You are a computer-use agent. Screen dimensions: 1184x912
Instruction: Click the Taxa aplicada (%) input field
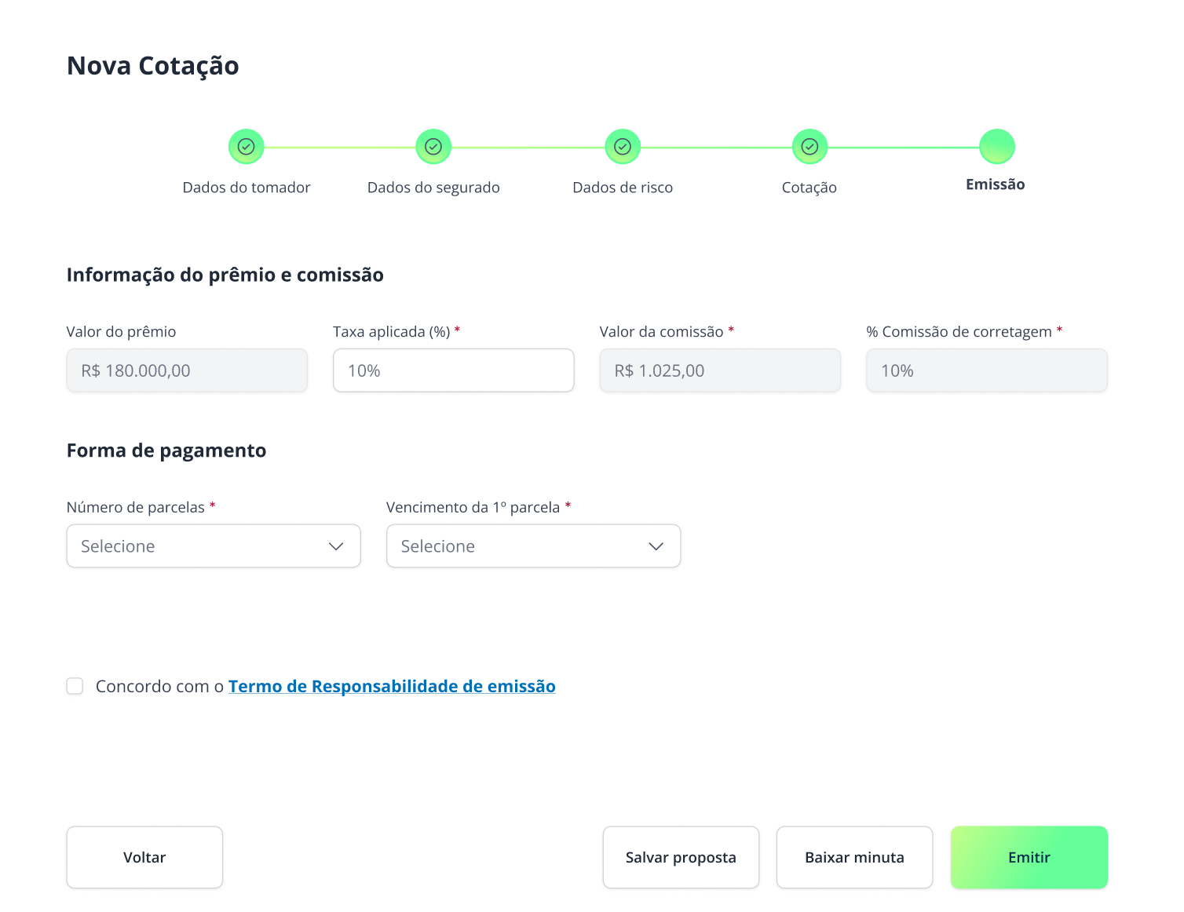point(453,370)
